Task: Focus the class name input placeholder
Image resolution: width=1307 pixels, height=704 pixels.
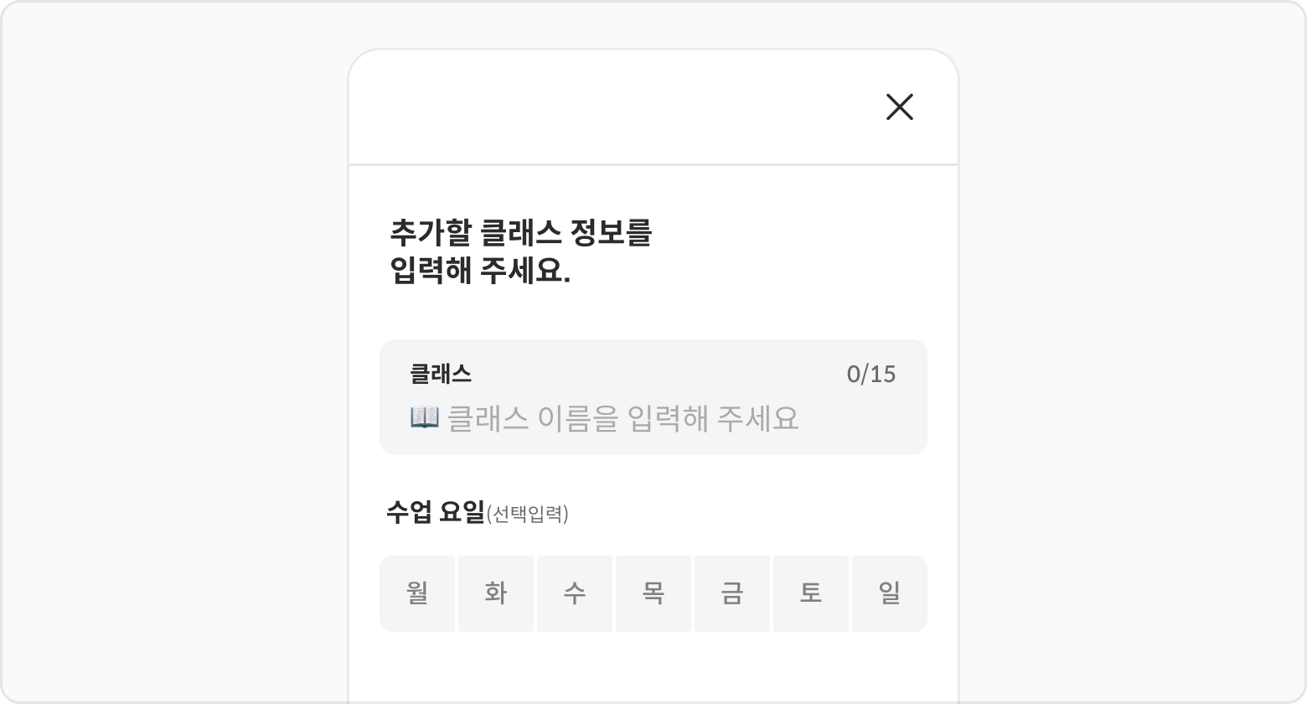Action: (623, 417)
